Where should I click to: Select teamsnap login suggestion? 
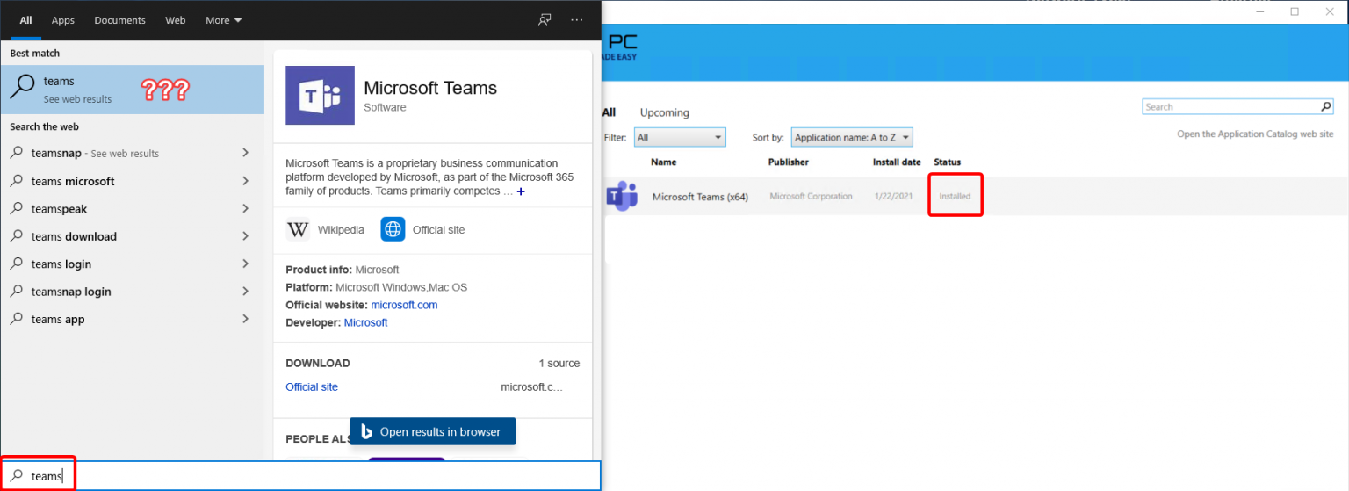(132, 292)
